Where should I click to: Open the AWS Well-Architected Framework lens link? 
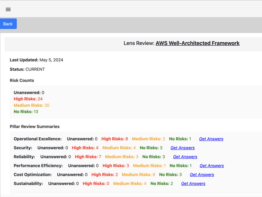pos(198,43)
